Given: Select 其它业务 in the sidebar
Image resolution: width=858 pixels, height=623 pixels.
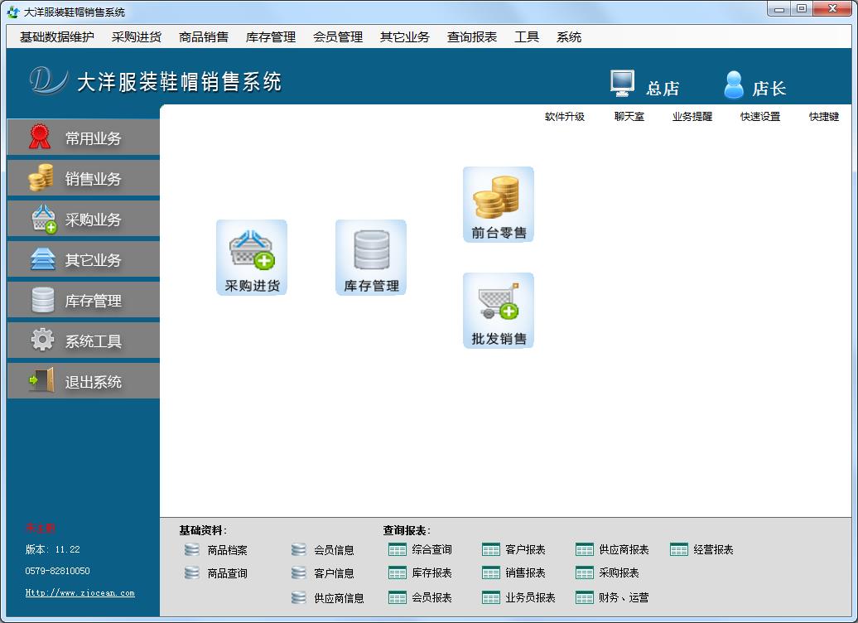Looking at the screenshot, I should (83, 259).
